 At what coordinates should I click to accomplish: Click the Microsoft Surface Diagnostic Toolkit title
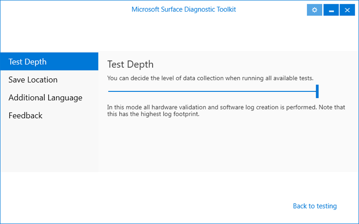pyautogui.click(x=184, y=9)
